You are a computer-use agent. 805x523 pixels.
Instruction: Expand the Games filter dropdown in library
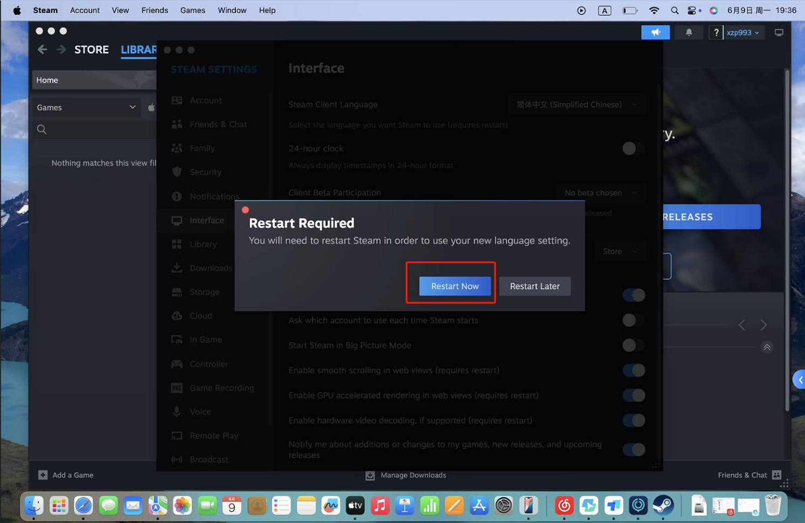point(86,107)
